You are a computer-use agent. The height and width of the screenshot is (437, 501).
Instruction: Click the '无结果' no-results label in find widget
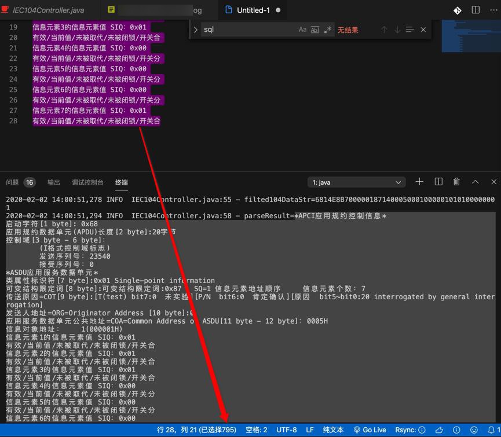pyautogui.click(x=348, y=30)
